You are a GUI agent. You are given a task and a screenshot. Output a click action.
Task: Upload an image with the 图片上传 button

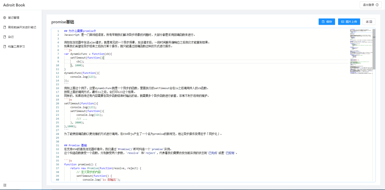pyautogui.click(x=349, y=22)
